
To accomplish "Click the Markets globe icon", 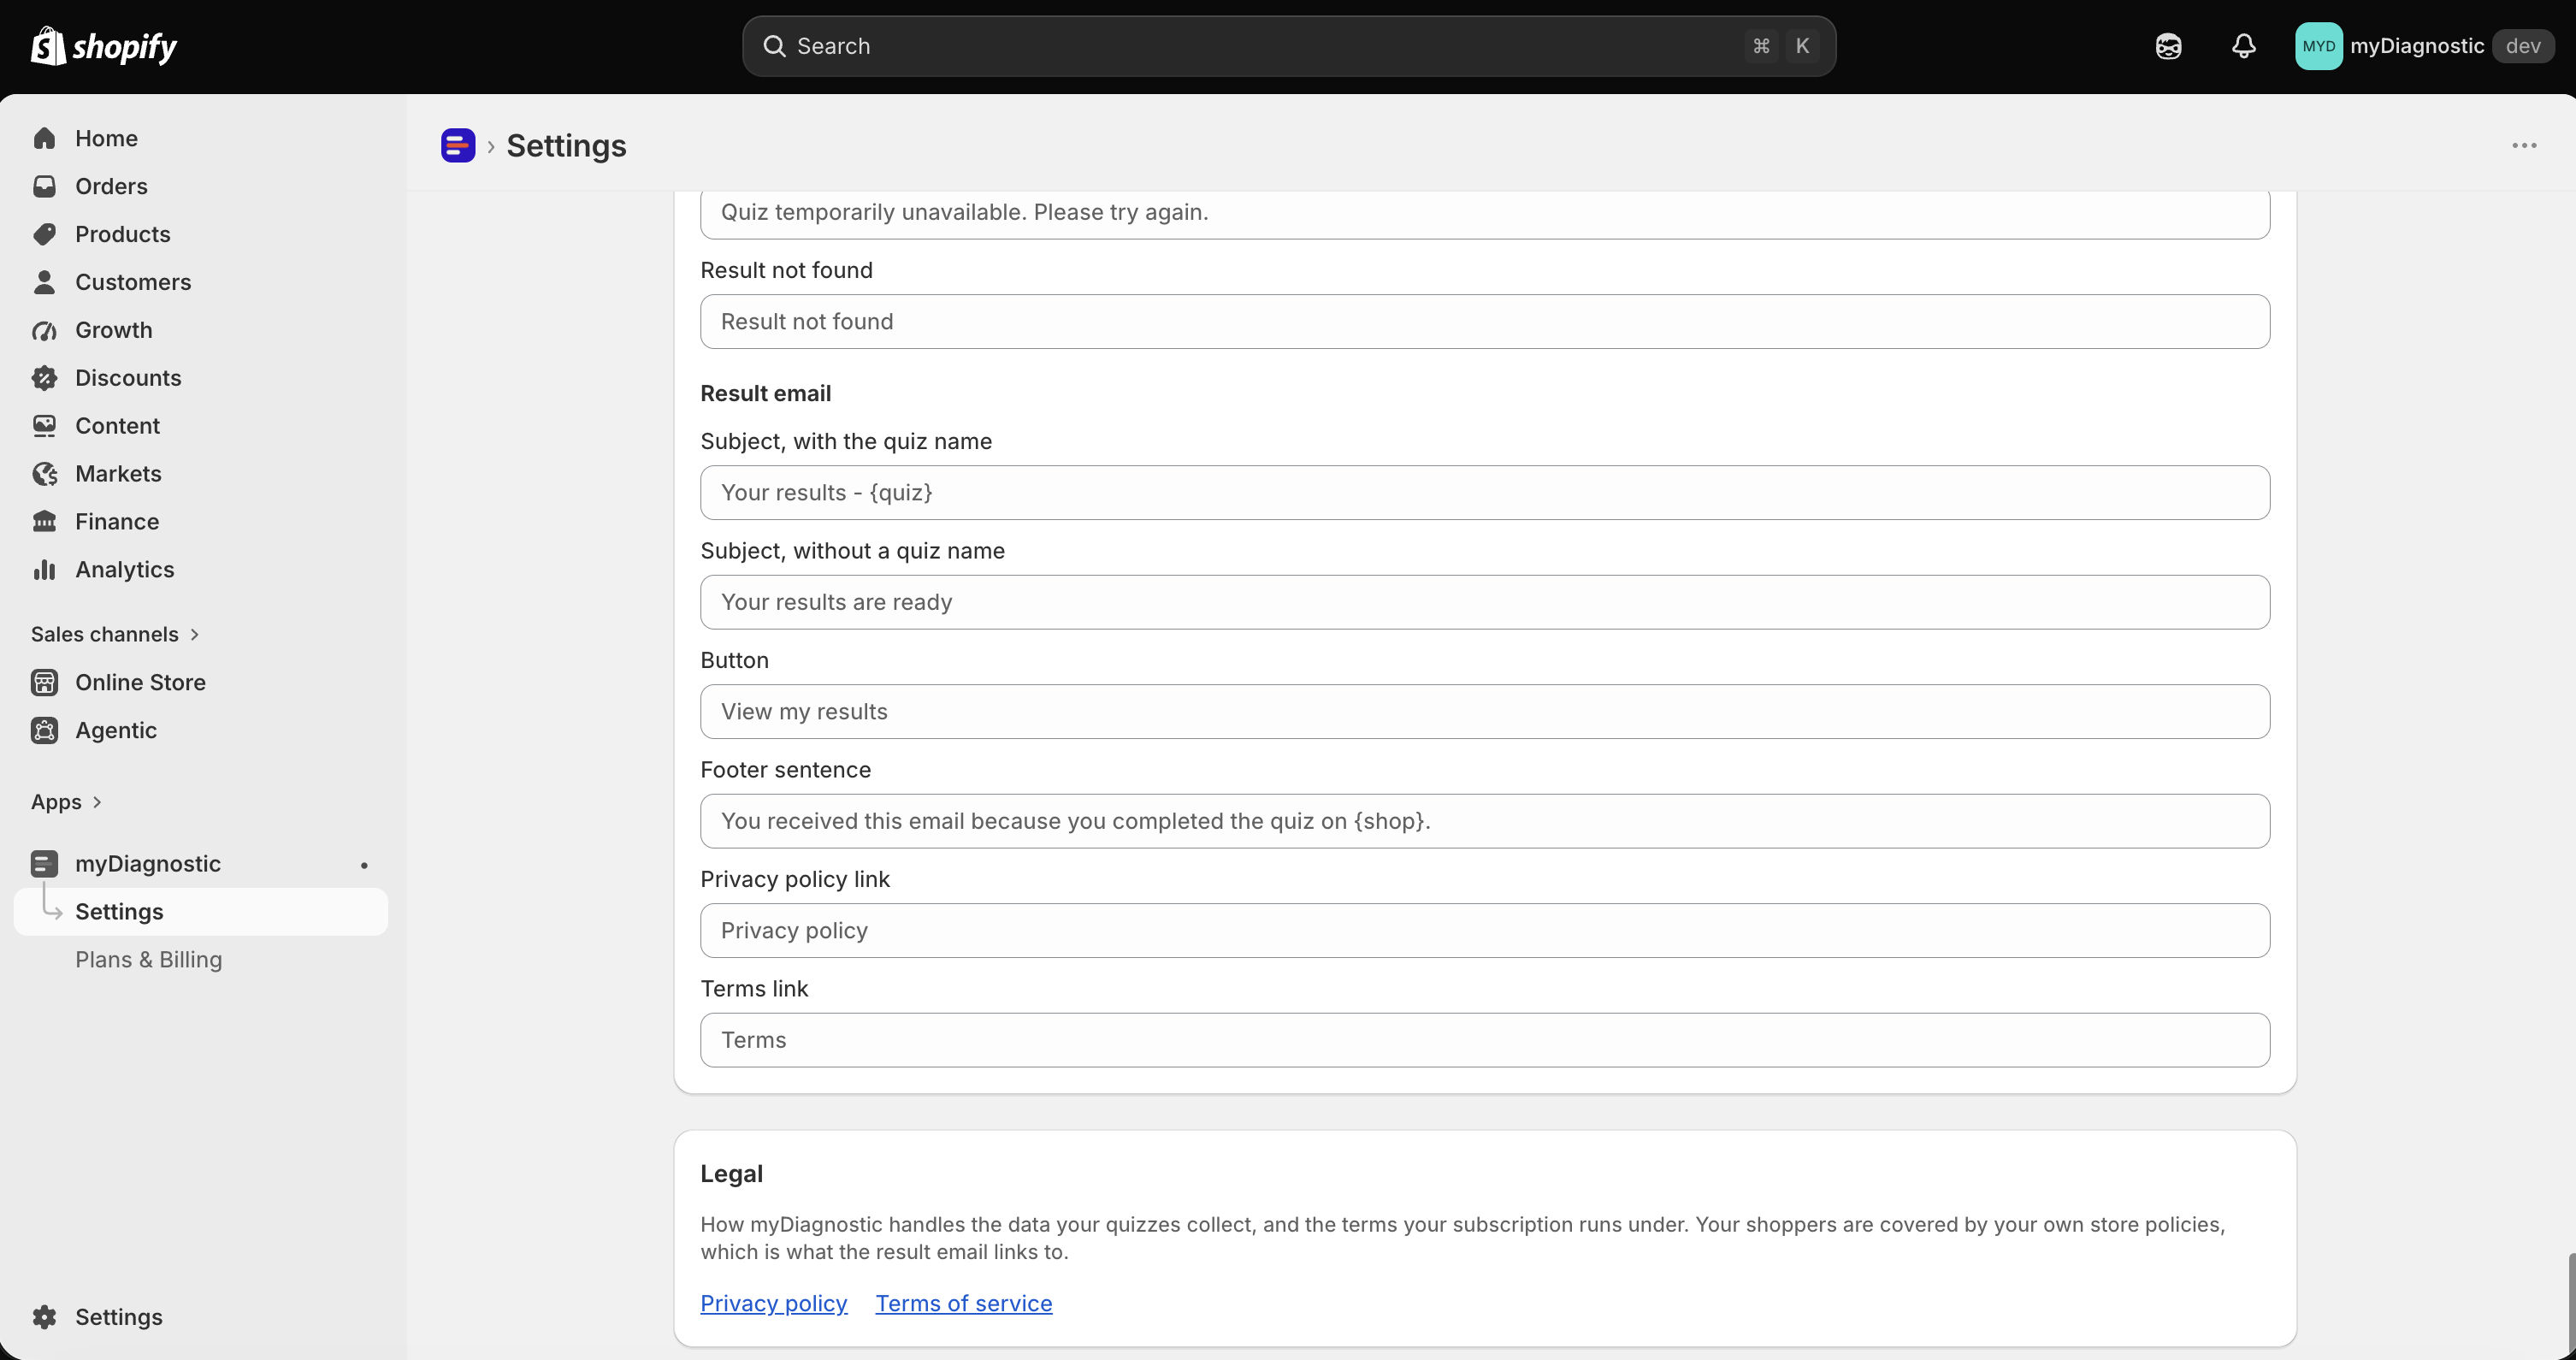I will pos(44,474).
